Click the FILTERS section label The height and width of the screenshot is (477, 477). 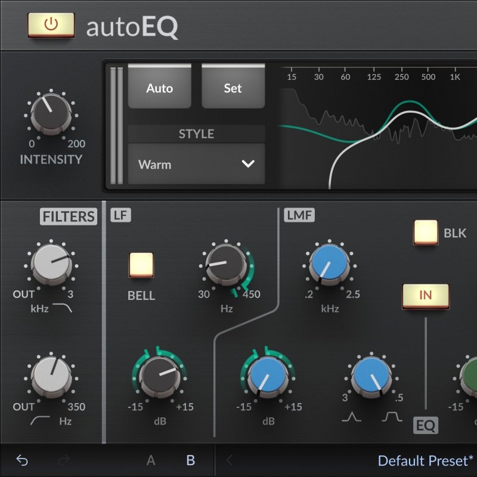click(69, 216)
